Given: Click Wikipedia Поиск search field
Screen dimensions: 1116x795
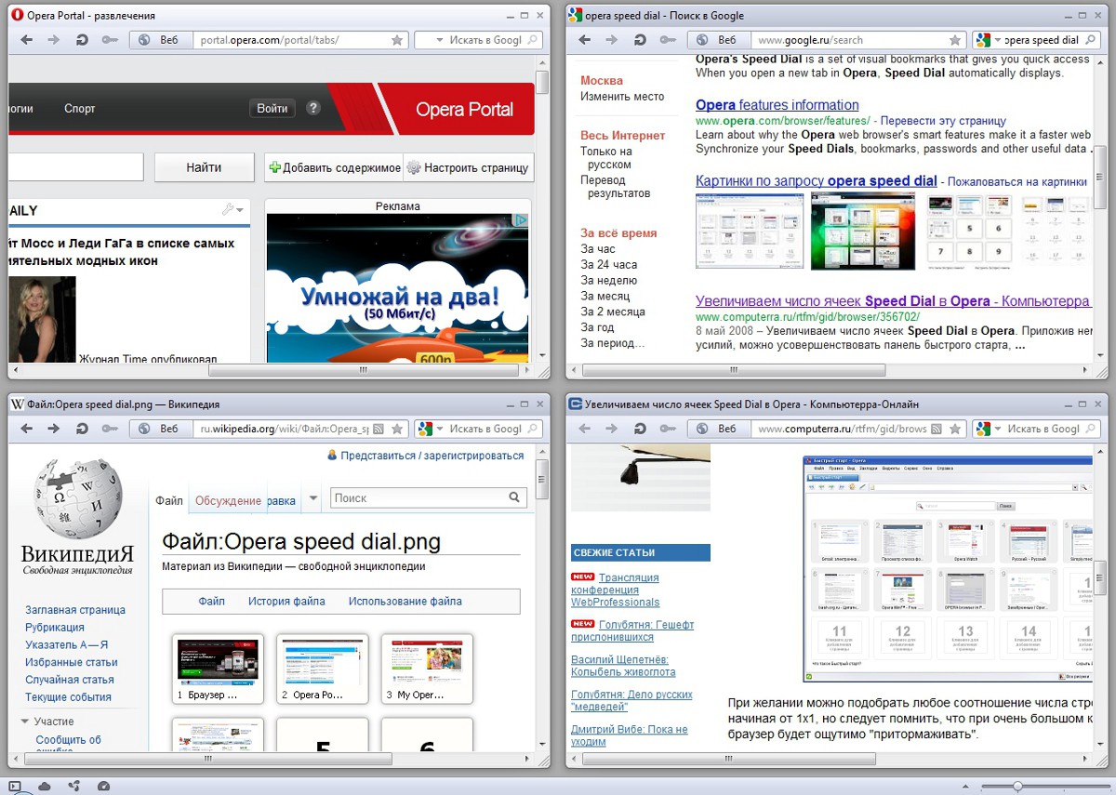Looking at the screenshot, I should [x=418, y=498].
